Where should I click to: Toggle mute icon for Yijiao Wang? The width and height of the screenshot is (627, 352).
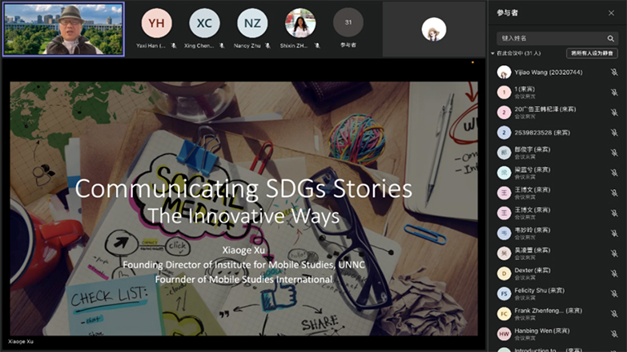click(x=614, y=73)
